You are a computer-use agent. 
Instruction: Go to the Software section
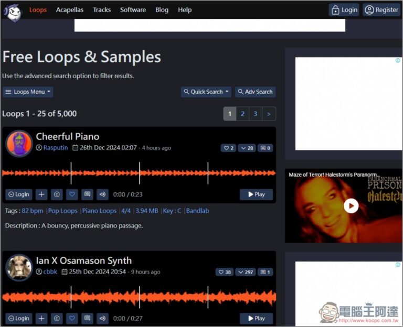[133, 10]
